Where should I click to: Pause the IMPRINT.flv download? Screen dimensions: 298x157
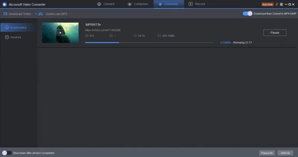pyautogui.click(x=275, y=33)
